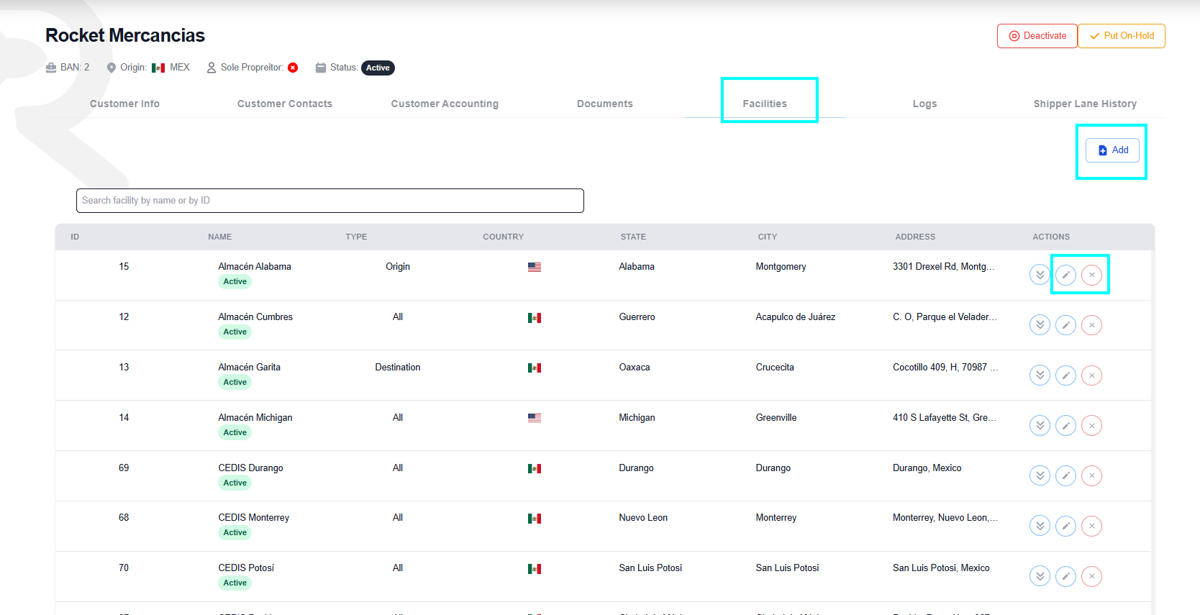
Task: Click the Montgomery city cell
Action: tap(781, 266)
